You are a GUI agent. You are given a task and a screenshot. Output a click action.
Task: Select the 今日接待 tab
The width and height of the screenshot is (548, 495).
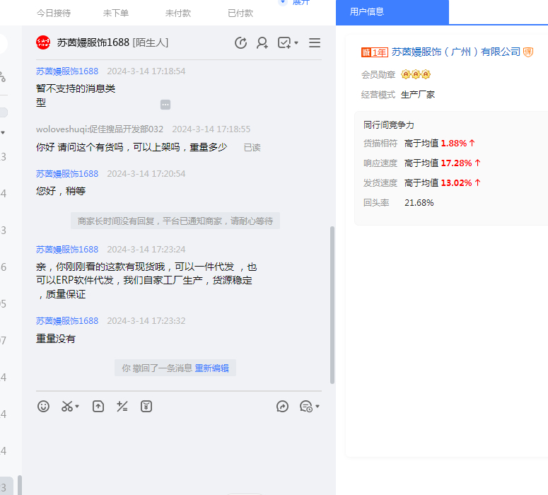54,13
